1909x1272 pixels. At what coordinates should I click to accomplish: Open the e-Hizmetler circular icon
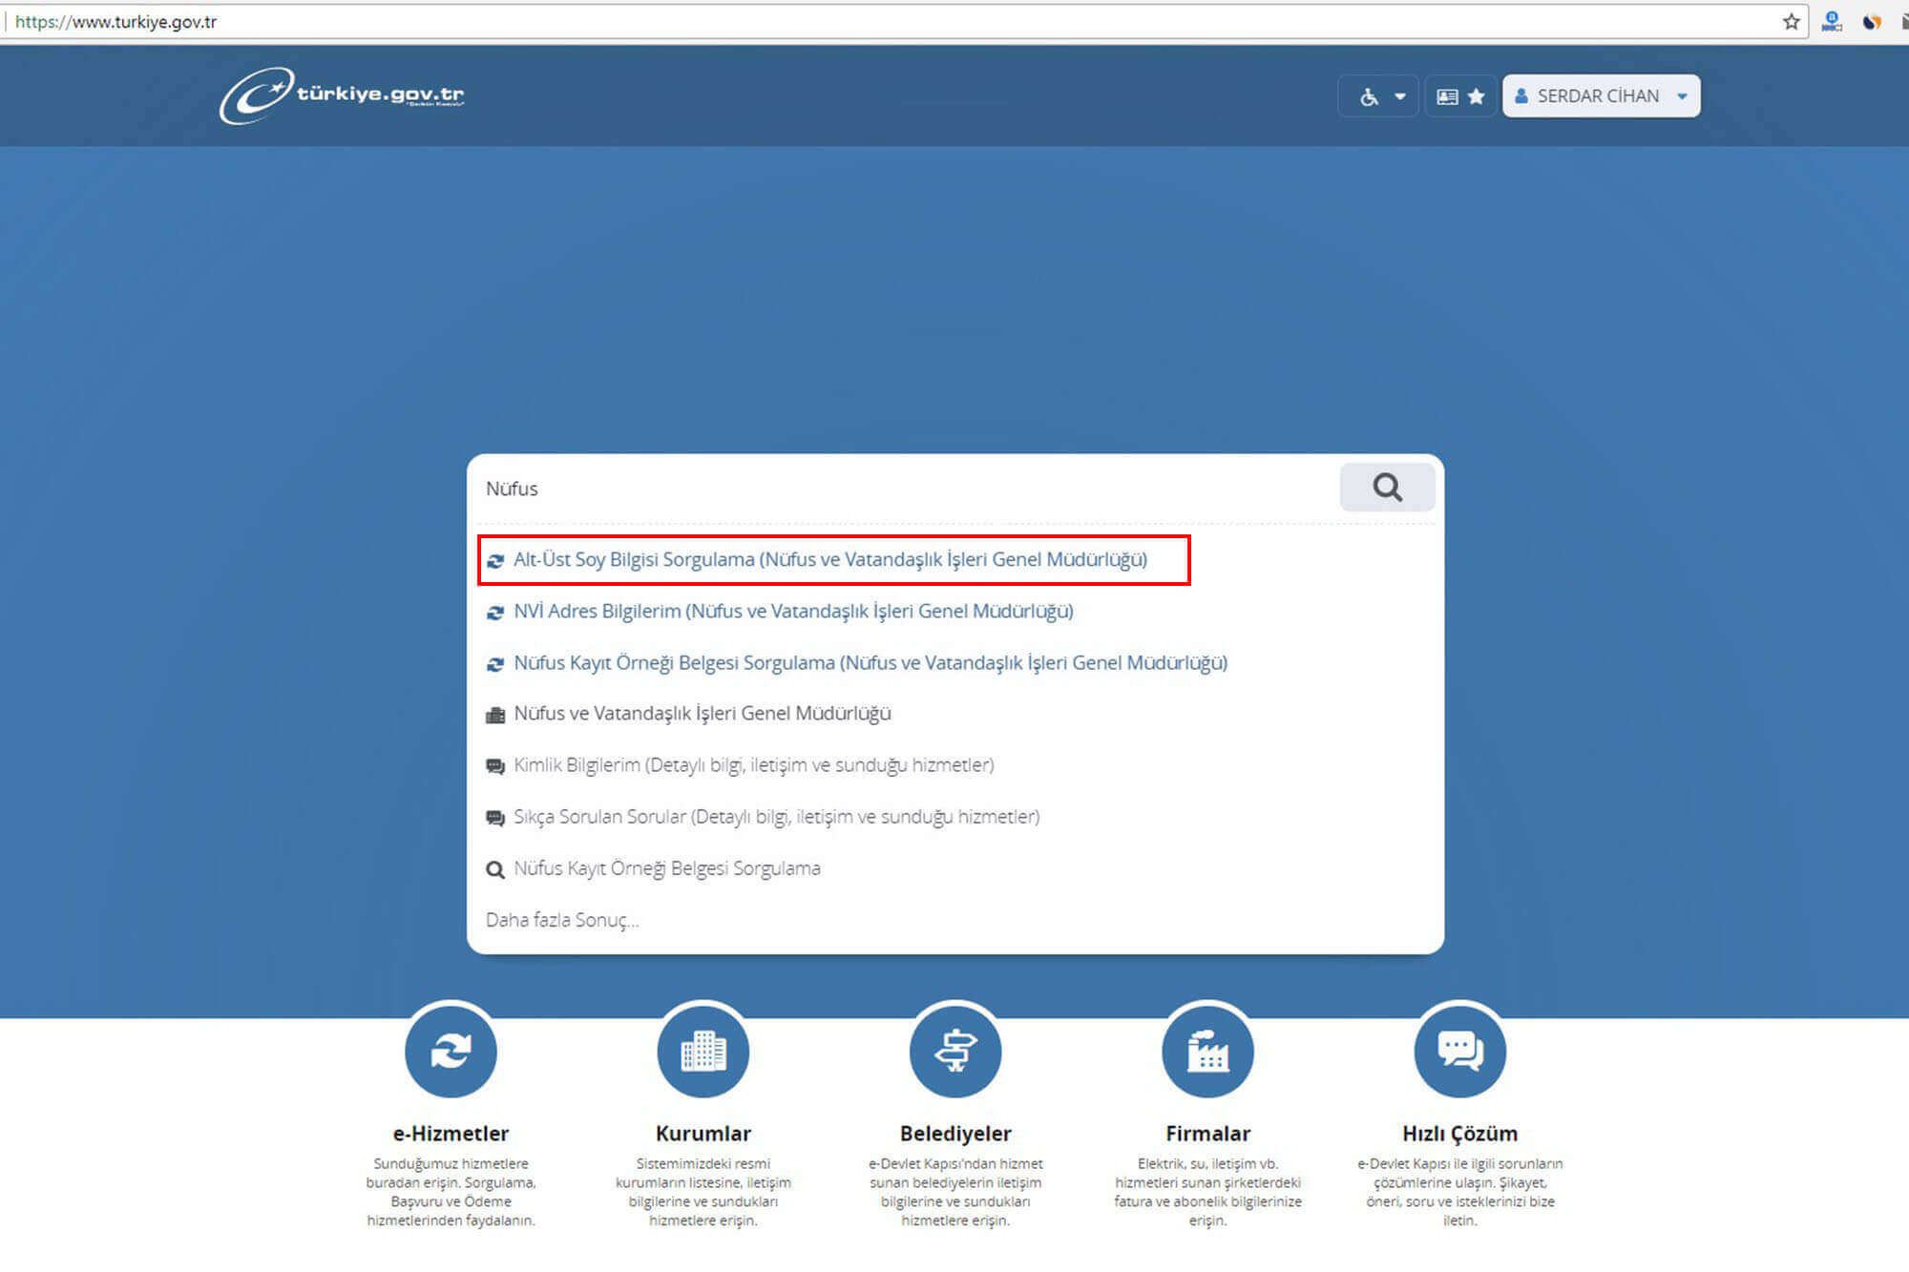coord(451,1051)
